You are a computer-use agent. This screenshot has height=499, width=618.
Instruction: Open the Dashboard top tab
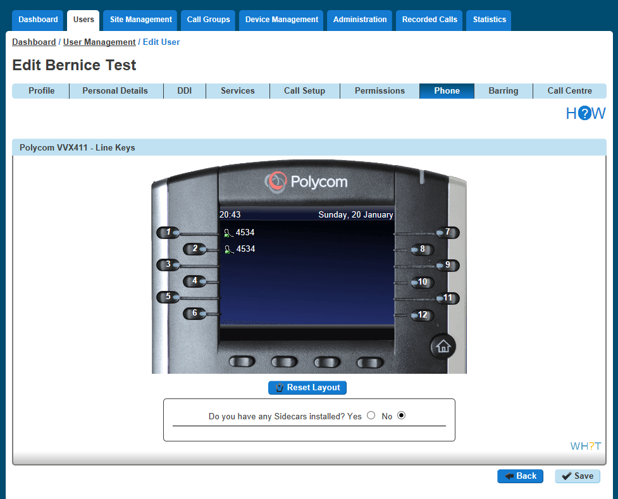[38, 20]
